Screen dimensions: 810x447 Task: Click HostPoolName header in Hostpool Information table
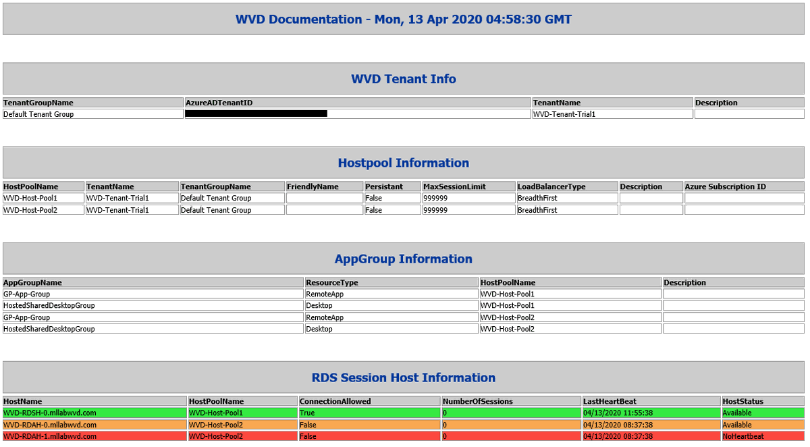coord(43,186)
